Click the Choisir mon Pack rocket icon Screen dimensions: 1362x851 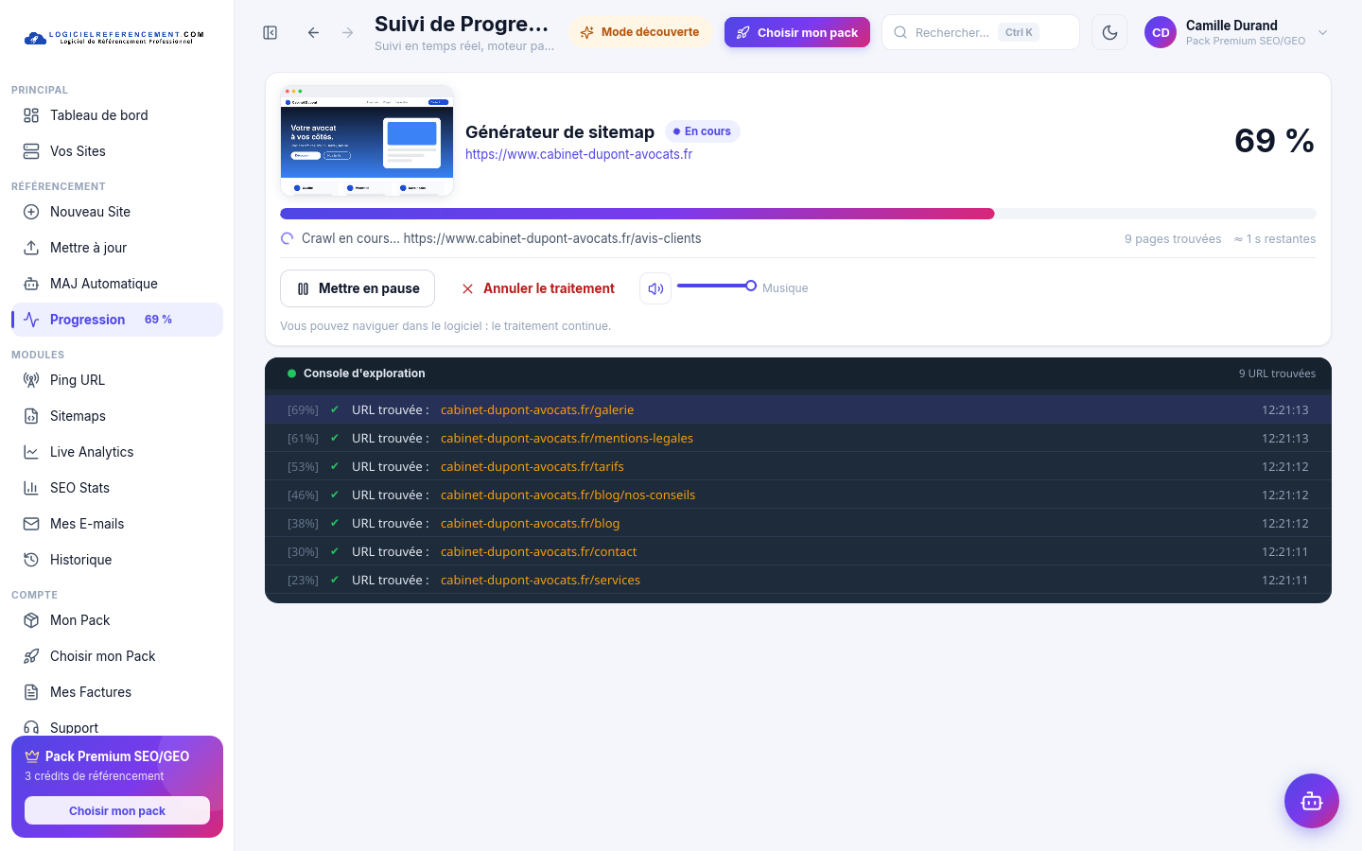(31, 656)
